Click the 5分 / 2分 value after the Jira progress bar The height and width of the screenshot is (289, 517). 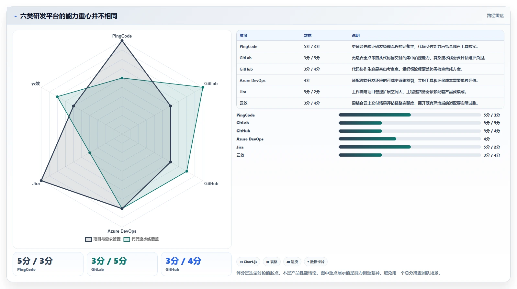click(x=492, y=147)
